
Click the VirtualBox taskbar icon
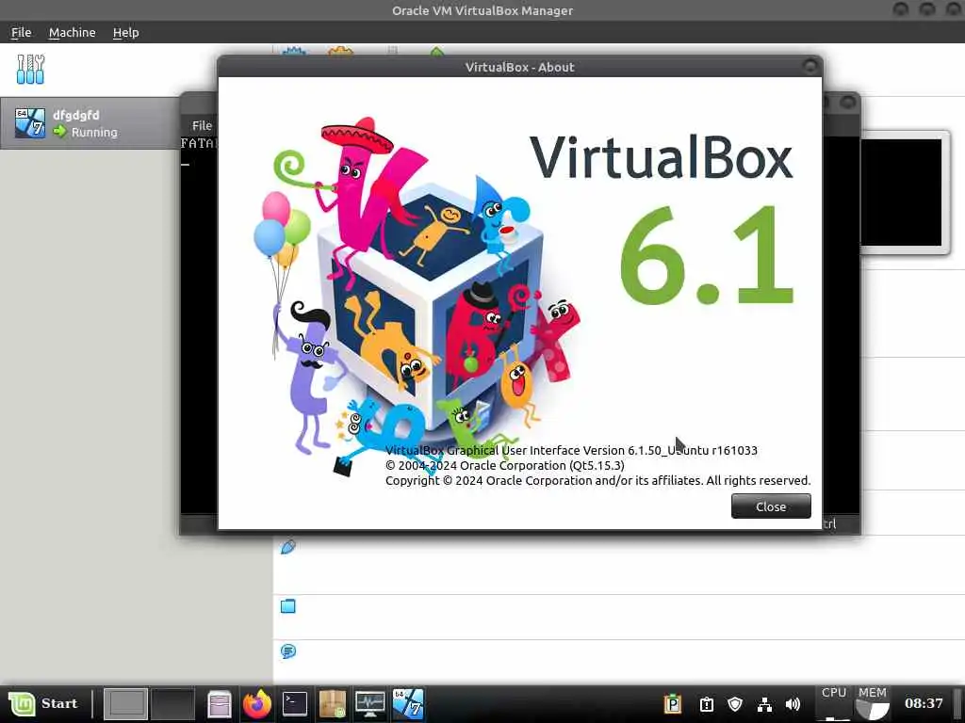(408, 704)
